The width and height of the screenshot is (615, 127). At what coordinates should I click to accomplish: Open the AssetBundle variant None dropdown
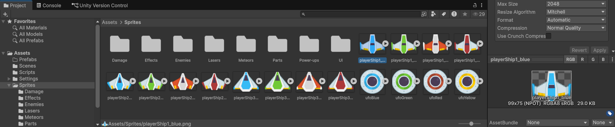602,123
